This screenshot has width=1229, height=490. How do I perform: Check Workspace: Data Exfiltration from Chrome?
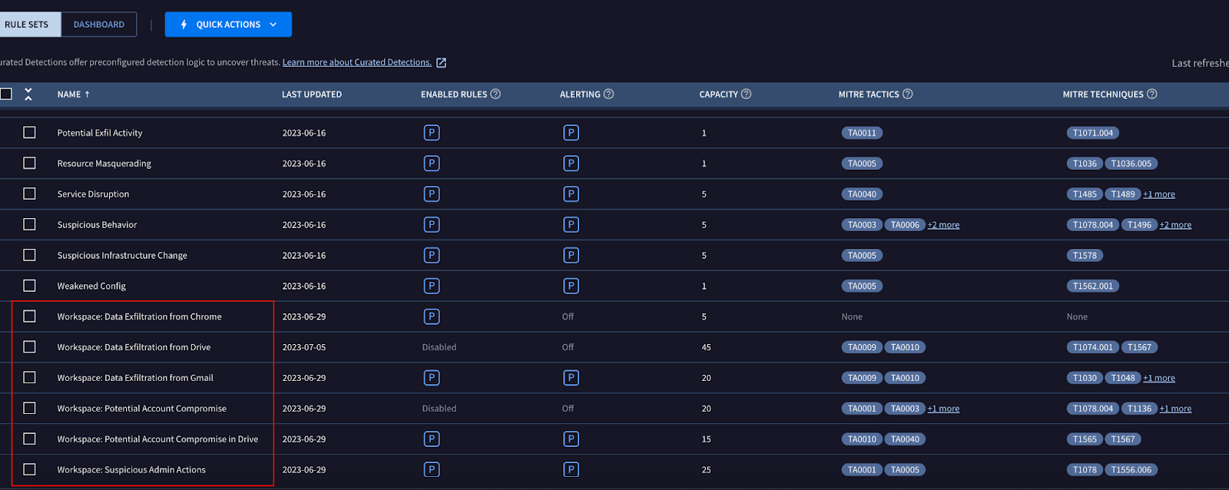click(29, 316)
